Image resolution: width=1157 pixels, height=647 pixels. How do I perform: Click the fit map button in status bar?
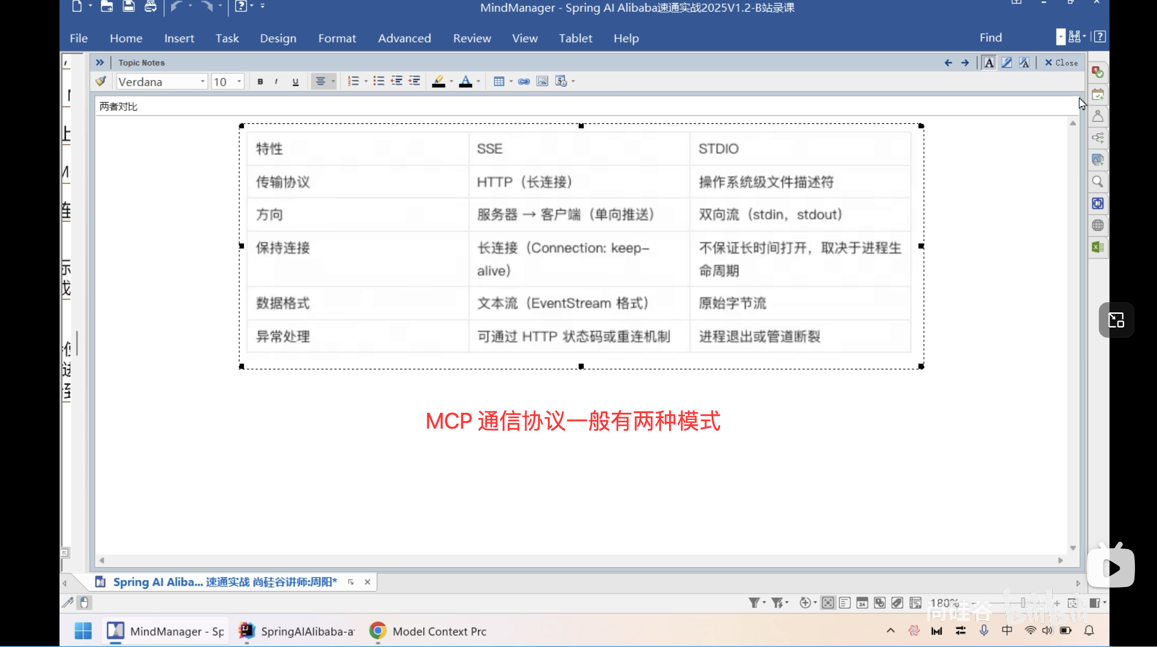point(1073,603)
